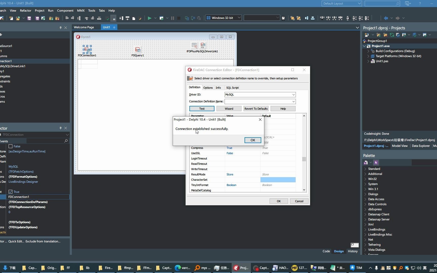
Task: Switch to SQL Script tab
Action: [232, 88]
